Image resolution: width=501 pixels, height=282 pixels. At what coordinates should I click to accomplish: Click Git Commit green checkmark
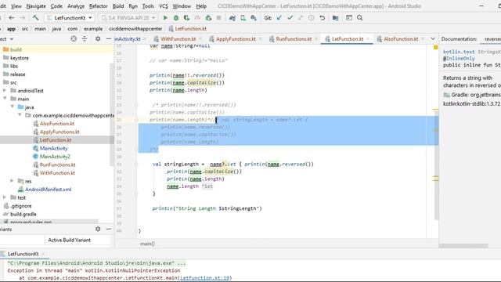pyautogui.click(x=290, y=18)
